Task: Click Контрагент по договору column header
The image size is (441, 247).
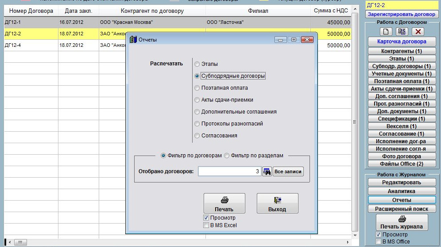Action: click(152, 11)
